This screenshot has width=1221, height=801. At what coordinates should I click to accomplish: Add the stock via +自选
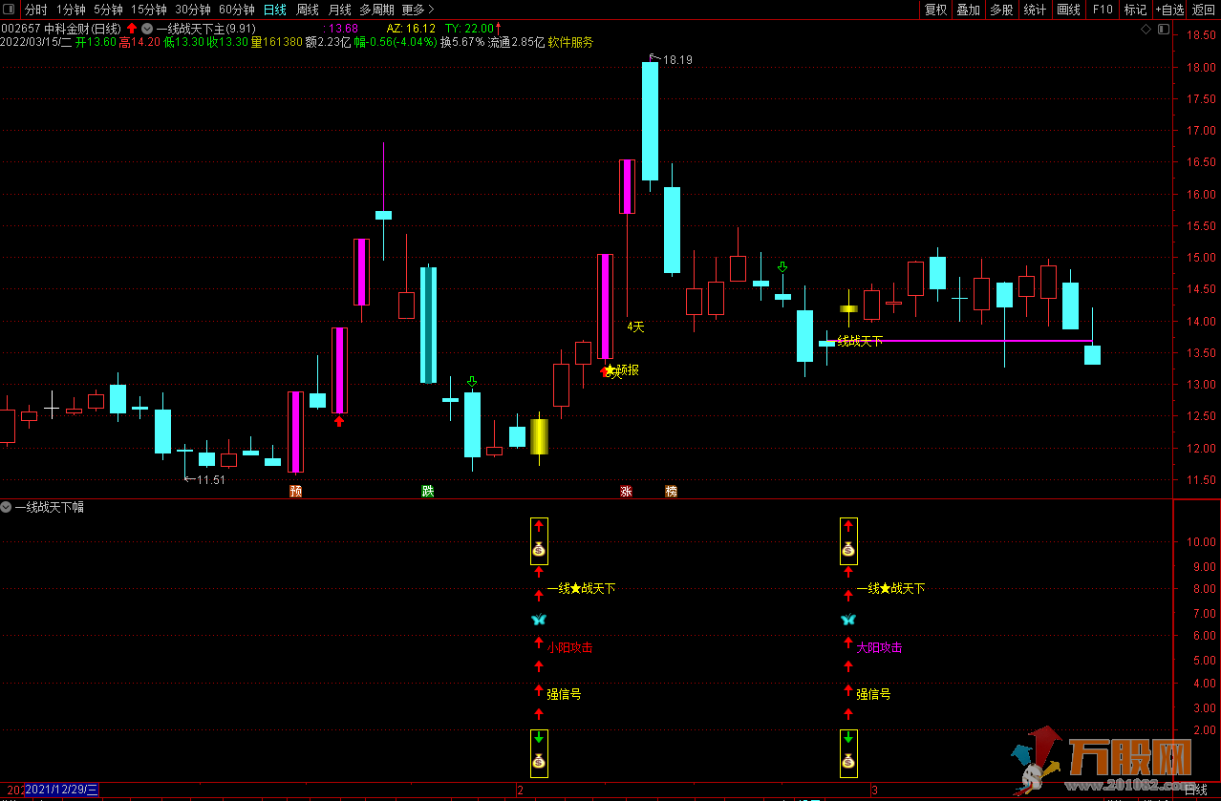[1169, 10]
